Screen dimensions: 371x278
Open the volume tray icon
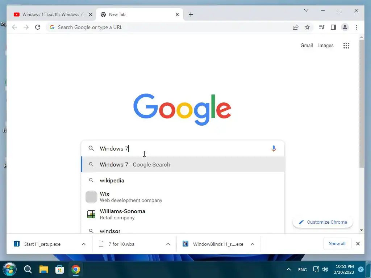(x=325, y=269)
